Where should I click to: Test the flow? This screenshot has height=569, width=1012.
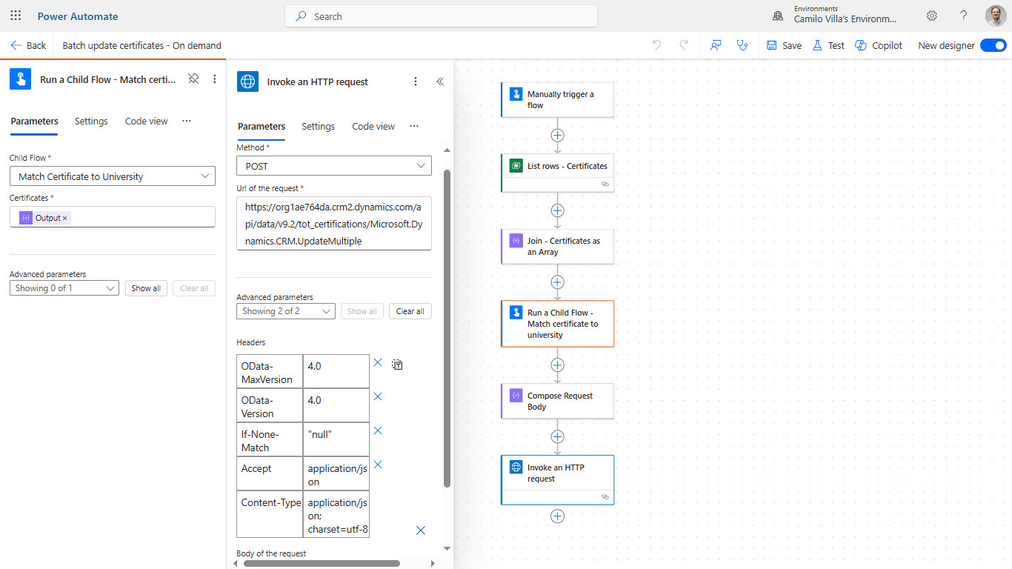pos(828,45)
